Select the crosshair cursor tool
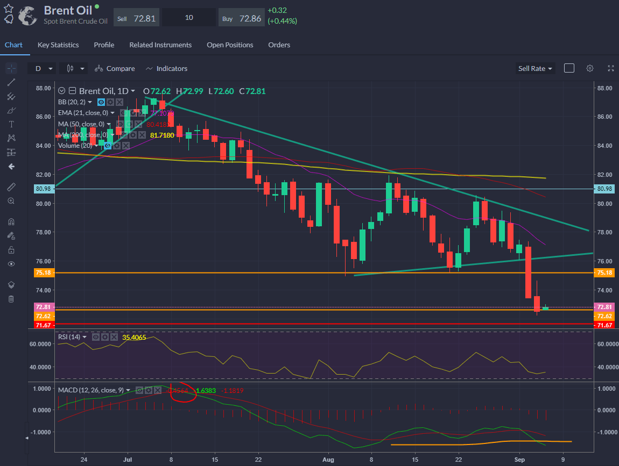Image resolution: width=619 pixels, height=466 pixels. click(11, 69)
